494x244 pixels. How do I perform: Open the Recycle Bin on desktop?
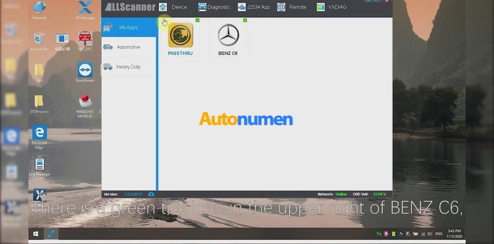pos(40,41)
